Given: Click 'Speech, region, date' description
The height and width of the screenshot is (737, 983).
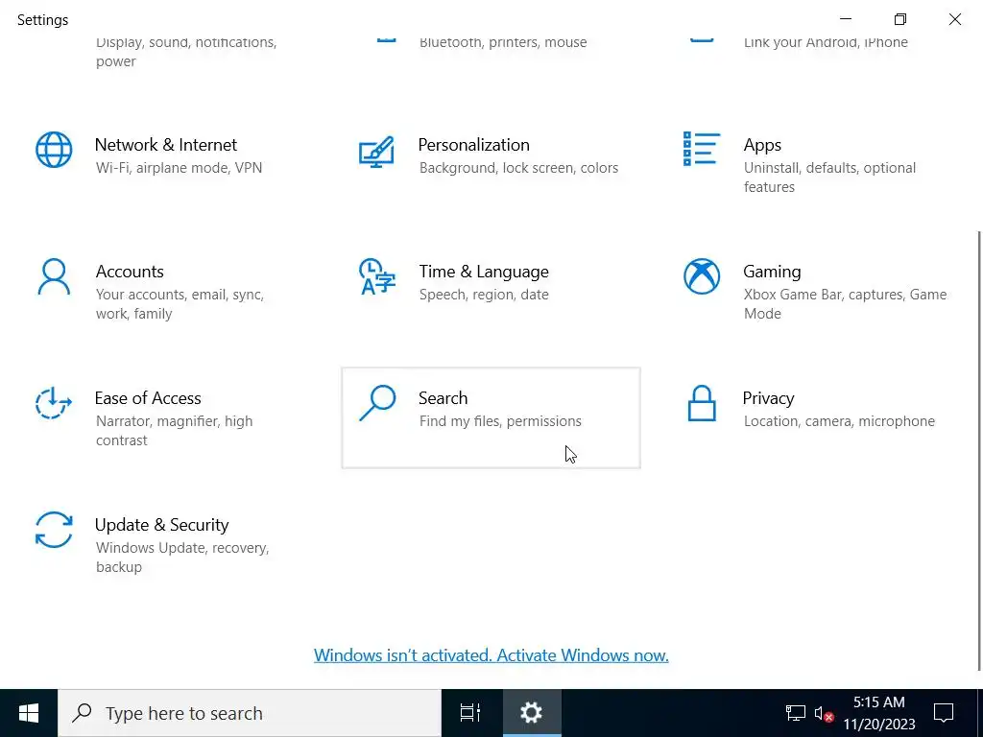Looking at the screenshot, I should (484, 295).
